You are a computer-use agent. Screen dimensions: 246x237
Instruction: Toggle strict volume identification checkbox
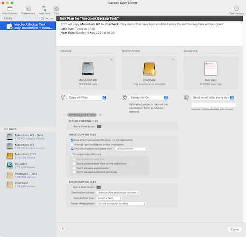pyautogui.click(x=72, y=140)
